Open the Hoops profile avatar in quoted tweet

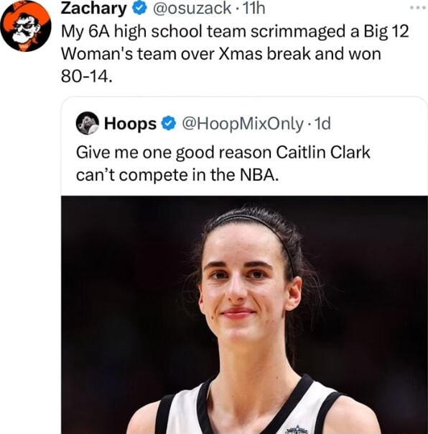[x=88, y=123]
